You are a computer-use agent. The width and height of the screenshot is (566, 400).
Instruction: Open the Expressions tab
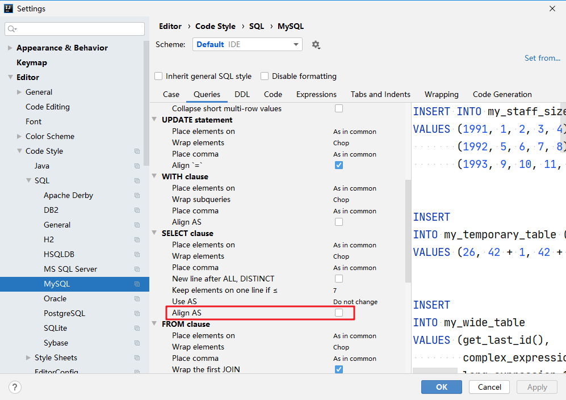[x=317, y=95]
